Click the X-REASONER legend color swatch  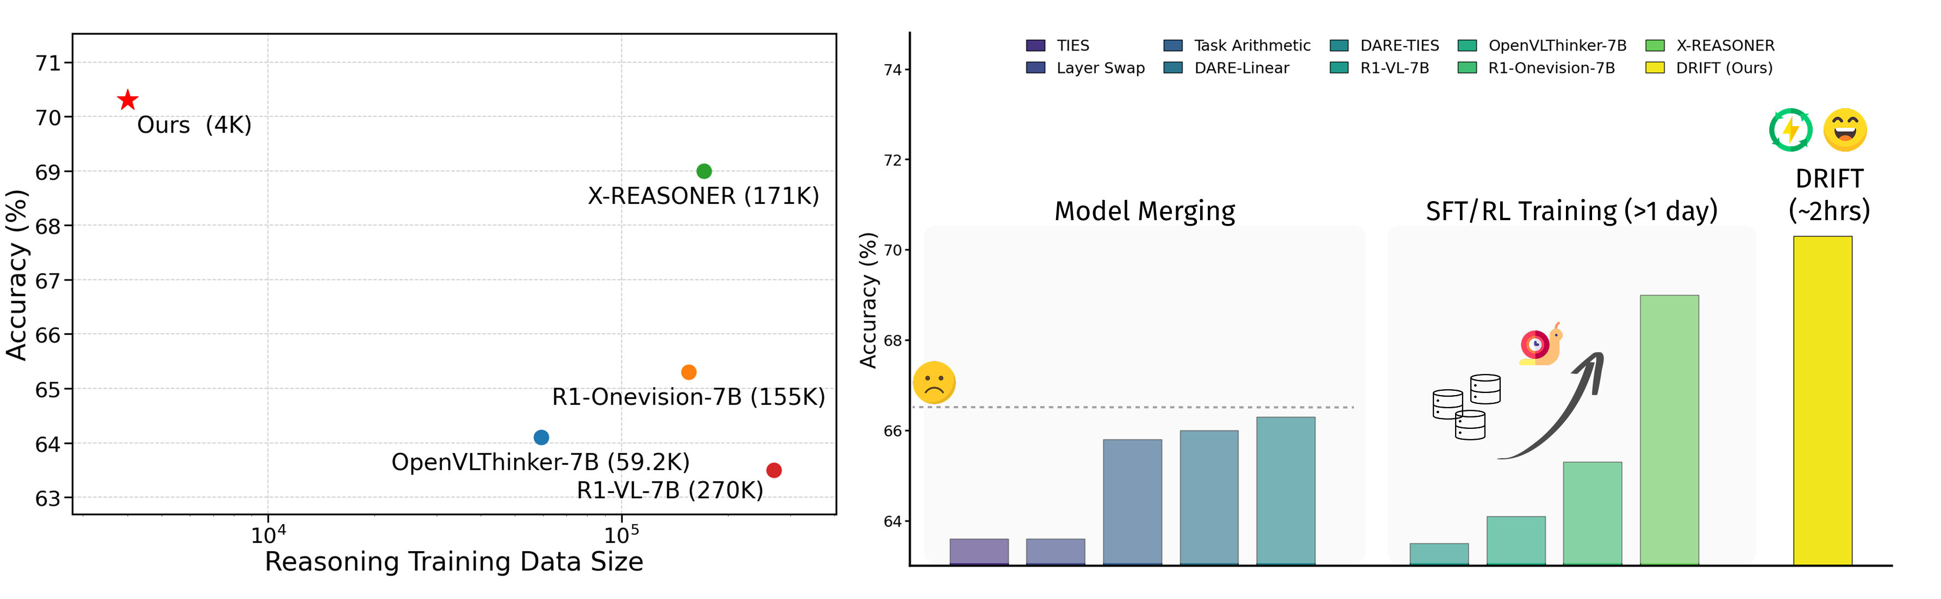1655,46
